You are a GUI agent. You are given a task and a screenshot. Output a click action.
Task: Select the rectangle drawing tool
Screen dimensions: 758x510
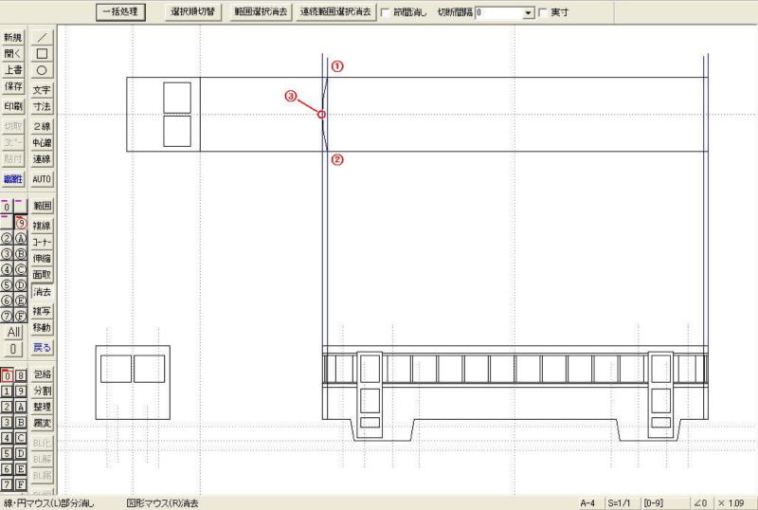pos(42,53)
